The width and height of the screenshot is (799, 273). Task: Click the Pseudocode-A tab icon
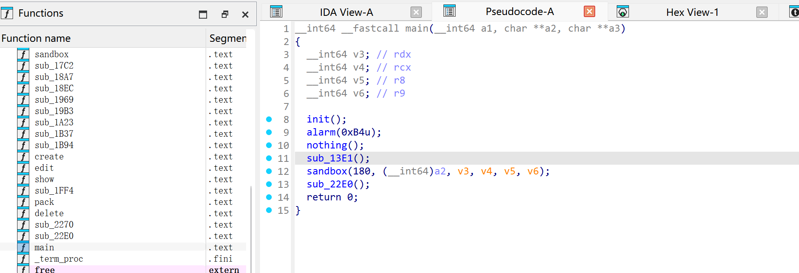[450, 11]
